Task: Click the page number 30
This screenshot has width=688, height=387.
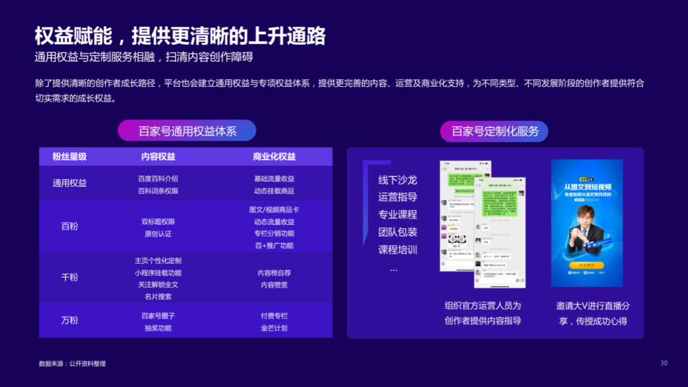Action: (x=664, y=363)
